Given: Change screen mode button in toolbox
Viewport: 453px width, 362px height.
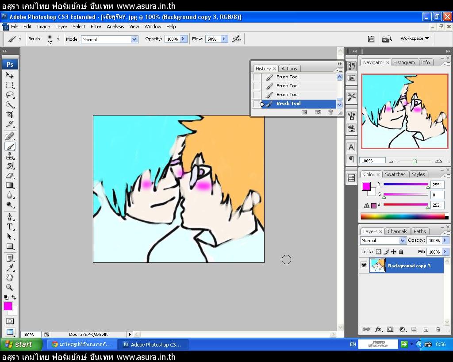Looking at the screenshot, I should (x=10, y=332).
